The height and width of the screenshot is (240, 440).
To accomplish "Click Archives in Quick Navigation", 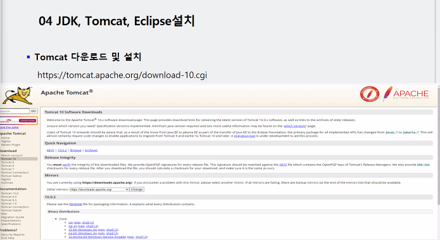I will coord(91,150).
